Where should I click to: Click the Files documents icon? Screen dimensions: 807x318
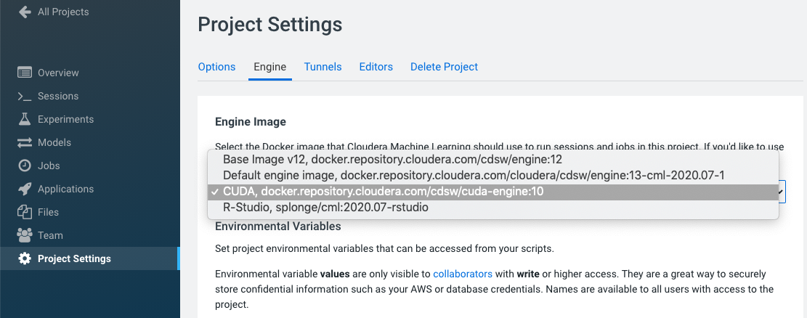[x=25, y=212]
